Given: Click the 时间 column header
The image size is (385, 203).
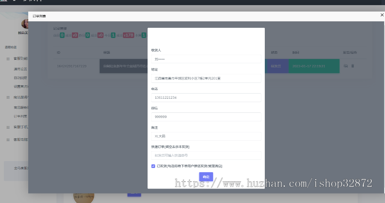Looking at the screenshot, I should pos(296,53).
